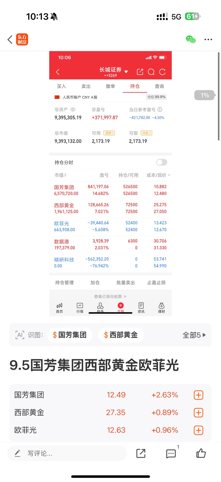Image resolution: width=221 pixels, height=482 pixels.
Task: Open the 西部黄金 holding row
Action: pos(110,208)
